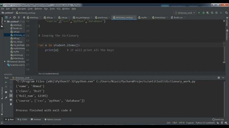The width and height of the screenshot is (229, 128).
Task: Click Python 3.7 interpreter in status bar
Action: coord(205,123)
